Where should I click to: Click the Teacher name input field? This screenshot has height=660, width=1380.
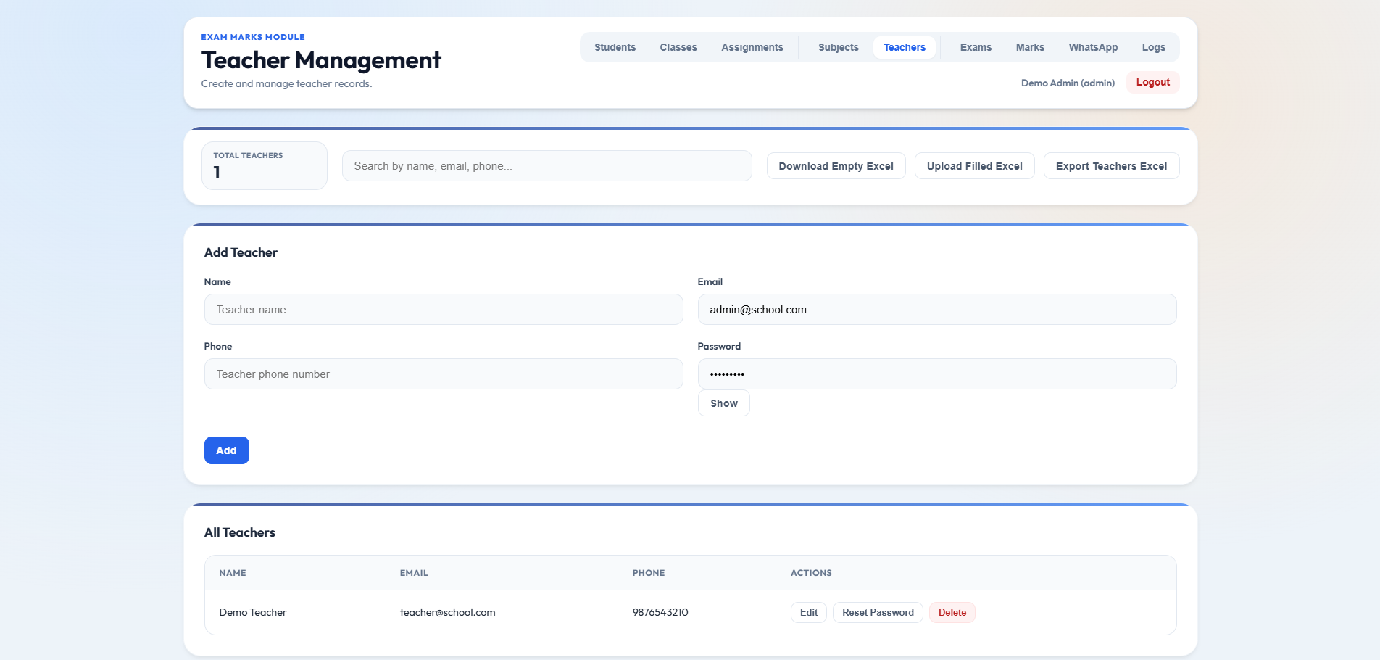click(444, 310)
